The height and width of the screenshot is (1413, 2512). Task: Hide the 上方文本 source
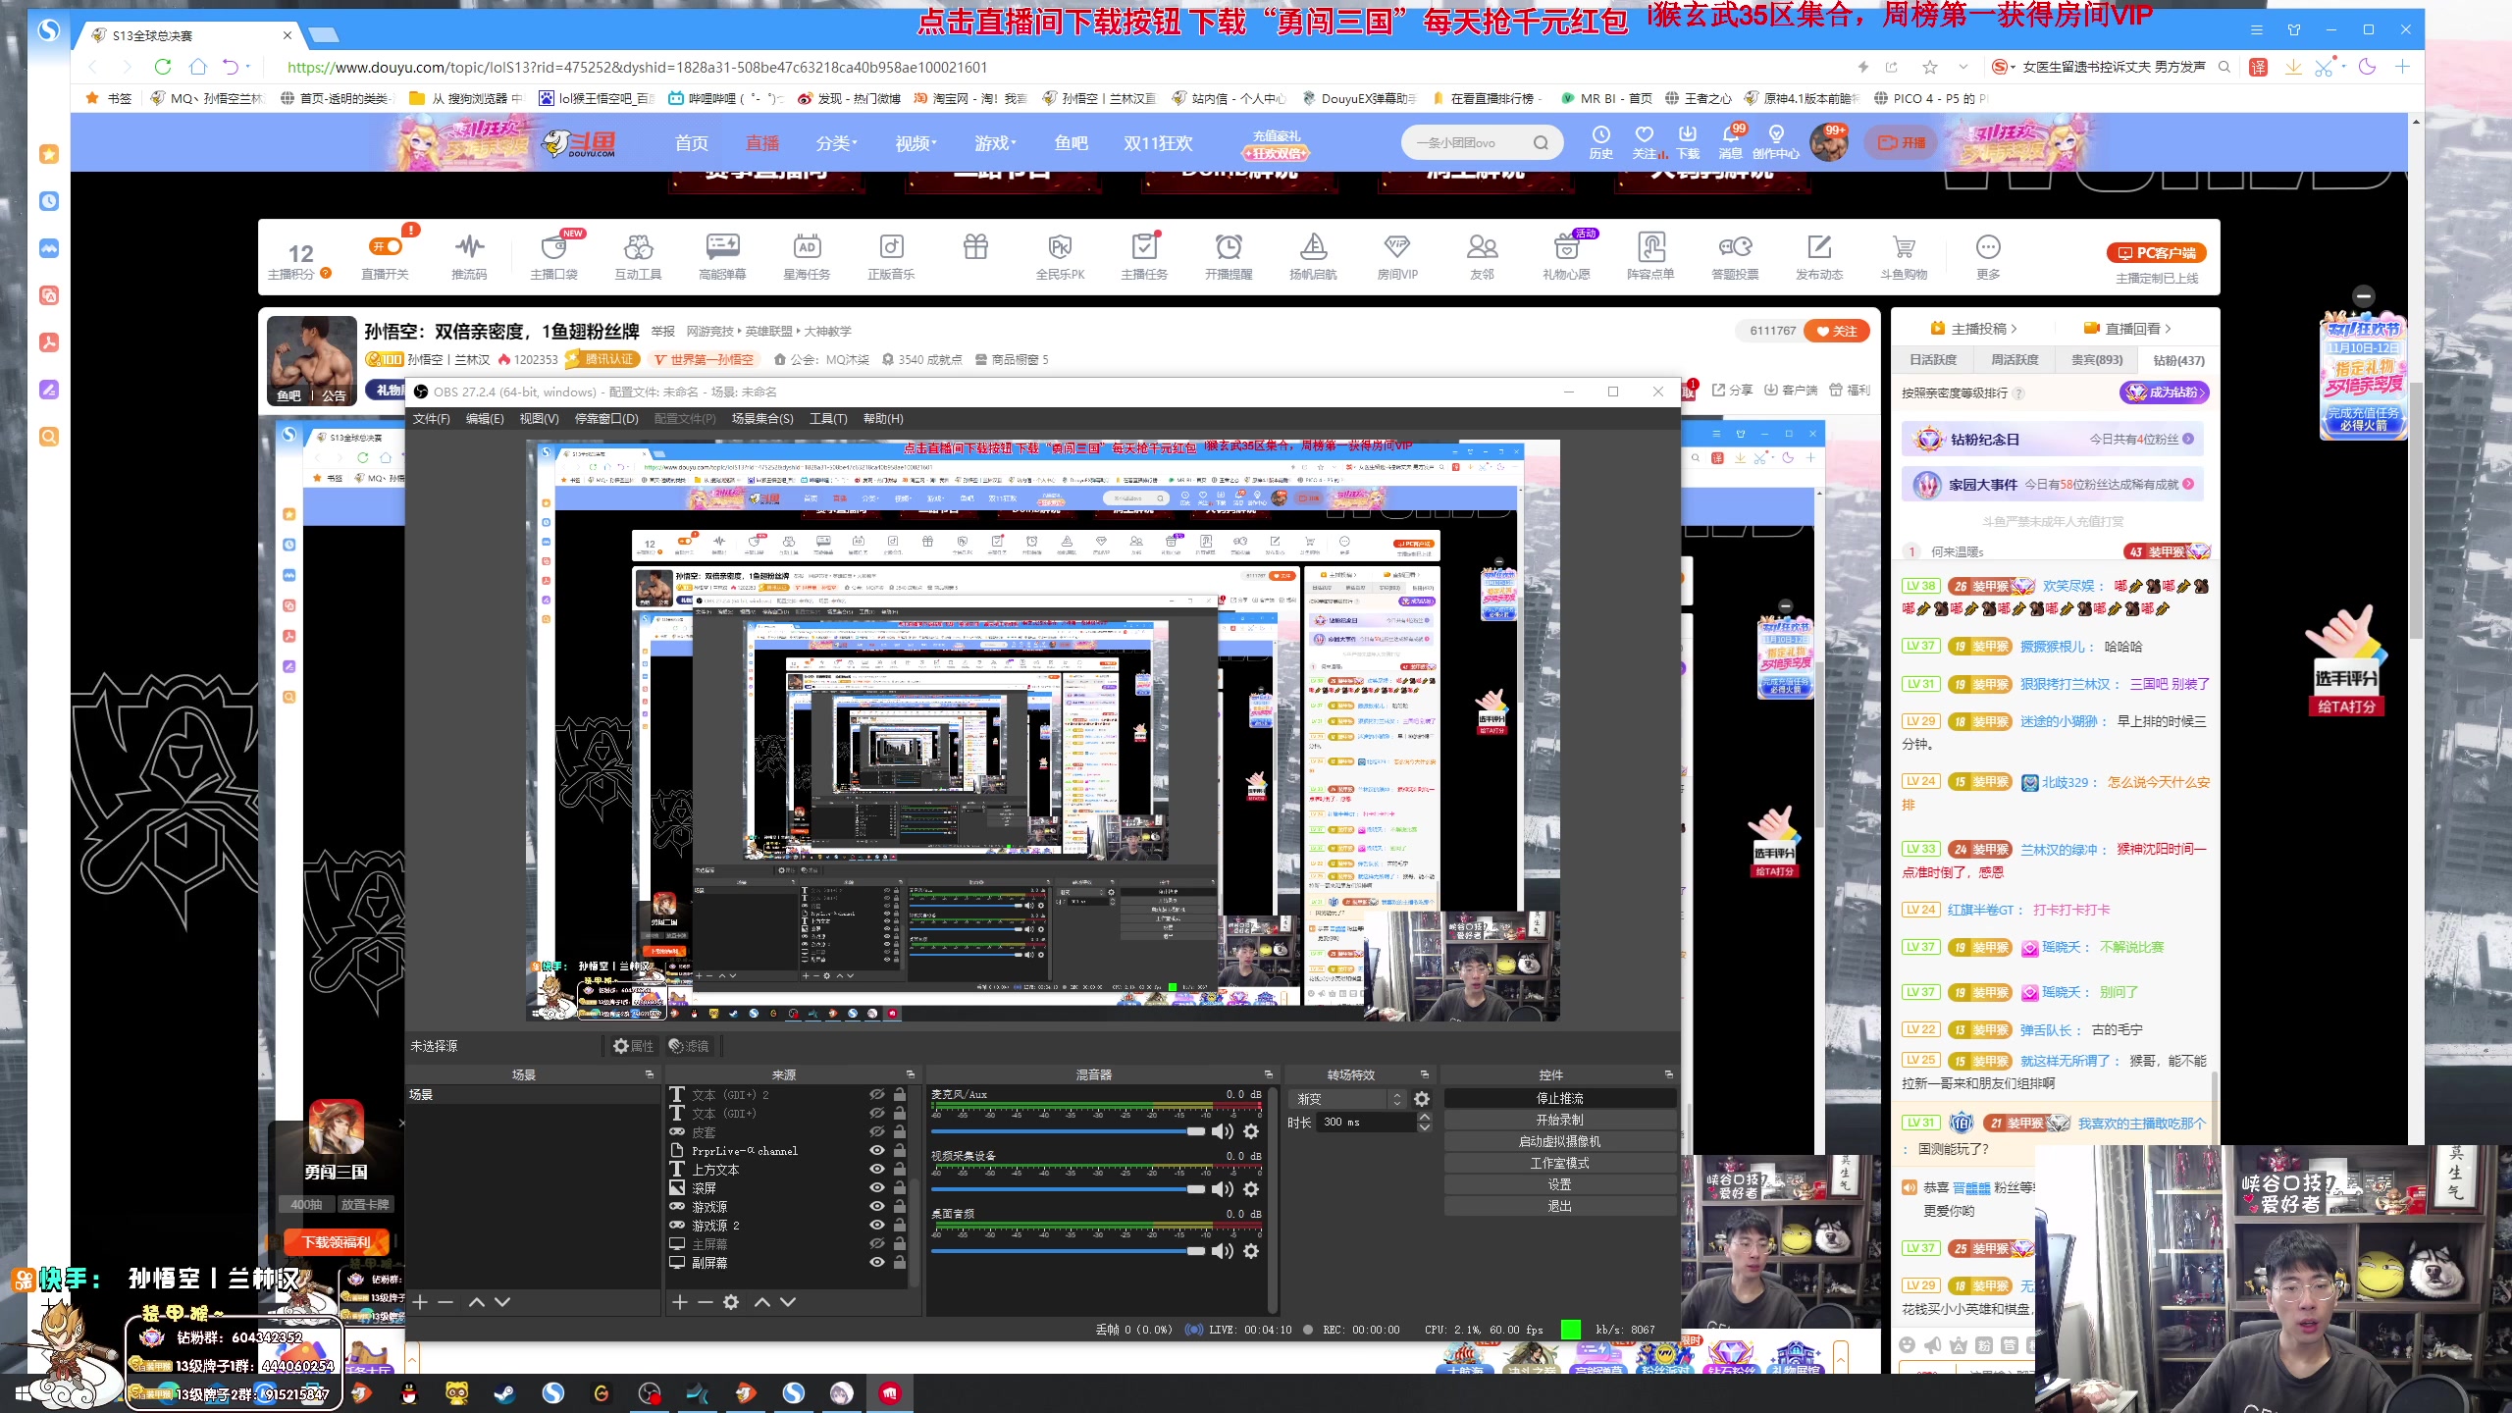click(x=876, y=1169)
